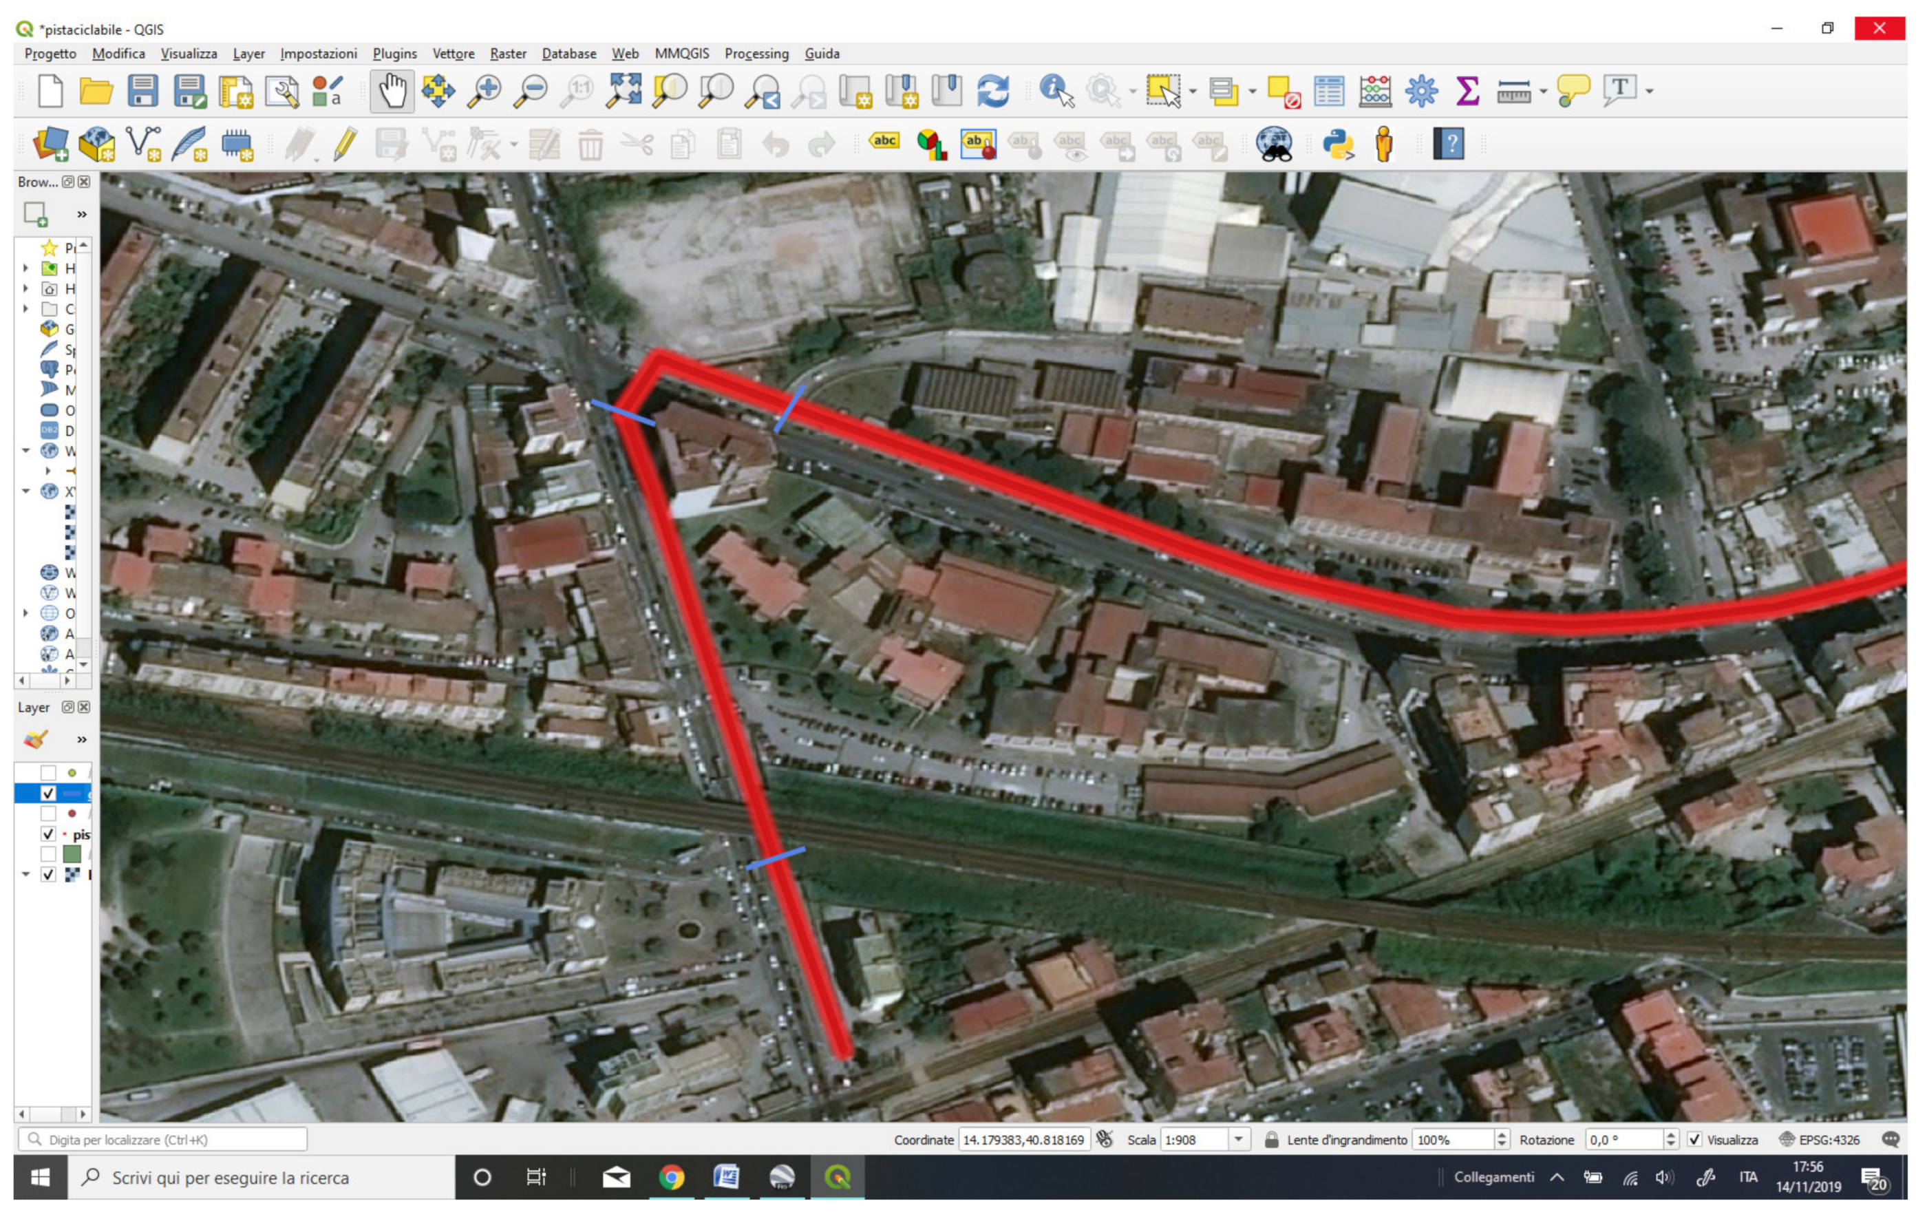Enable the green polygon layer checkbox
This screenshot has width=1927, height=1221.
[x=48, y=855]
